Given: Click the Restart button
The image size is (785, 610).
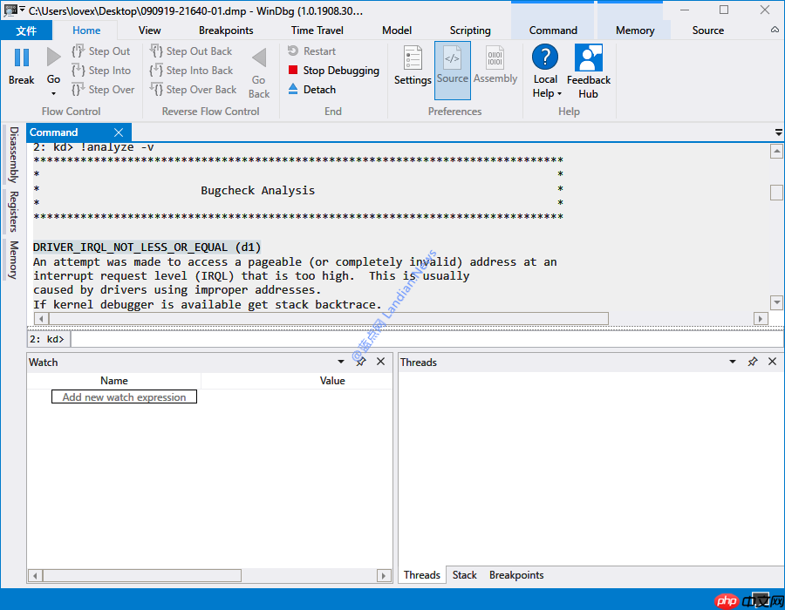Looking at the screenshot, I should click(x=311, y=51).
